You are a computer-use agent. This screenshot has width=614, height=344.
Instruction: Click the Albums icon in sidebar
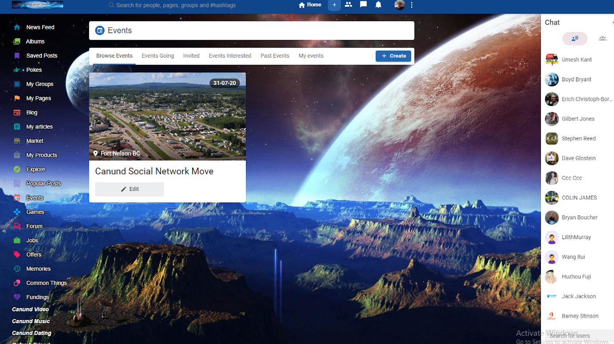pyautogui.click(x=17, y=41)
